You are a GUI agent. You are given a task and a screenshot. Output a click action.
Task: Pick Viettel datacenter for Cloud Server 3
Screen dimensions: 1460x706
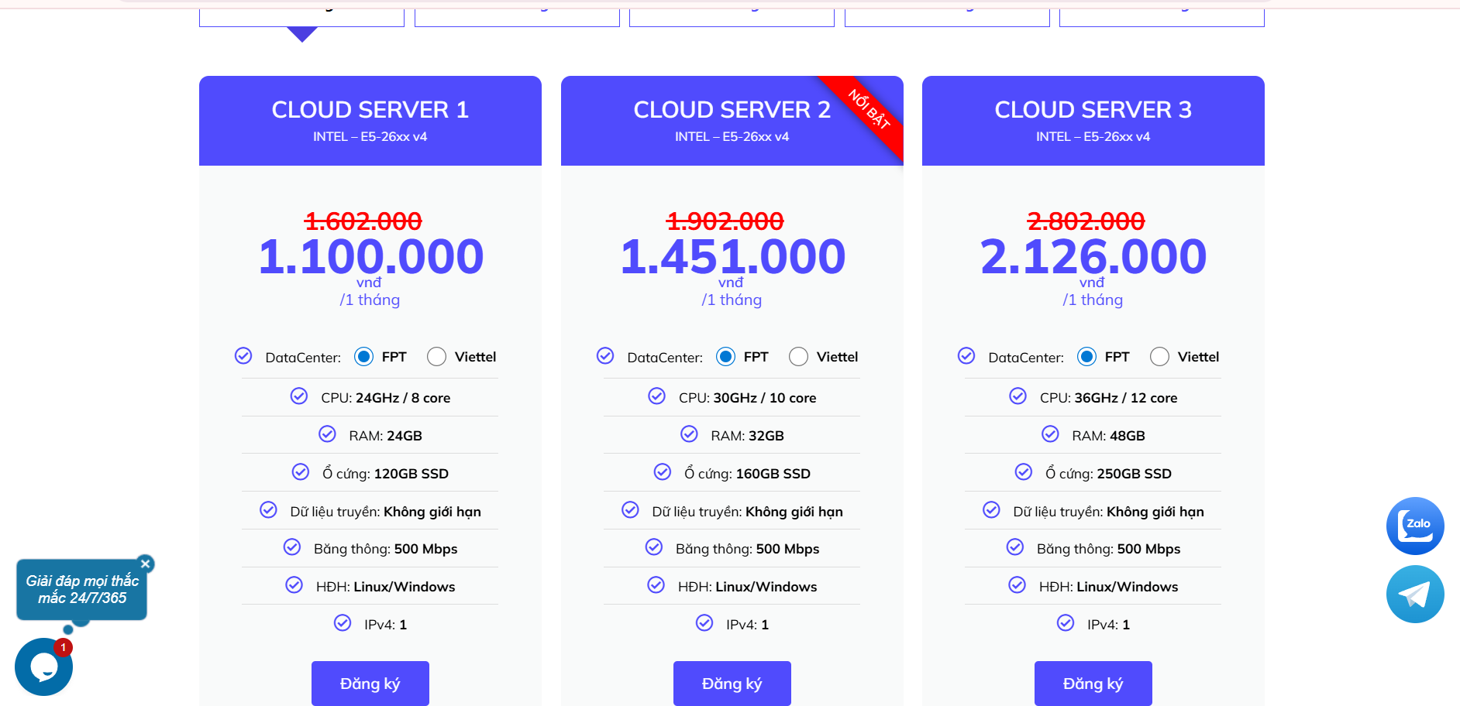pyautogui.click(x=1159, y=357)
